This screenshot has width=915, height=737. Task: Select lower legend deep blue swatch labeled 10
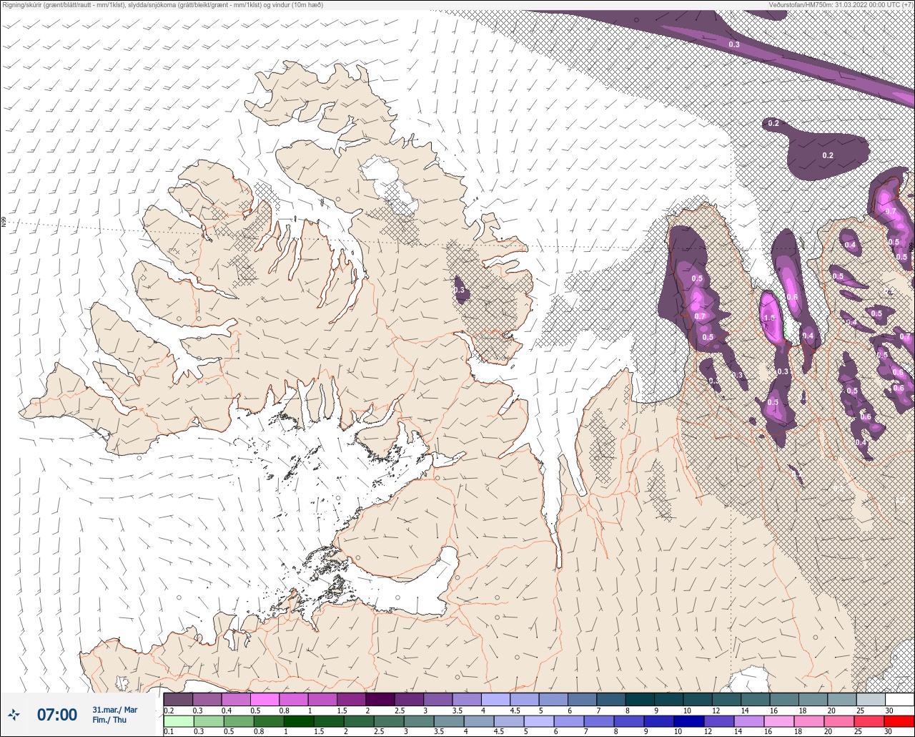click(x=689, y=721)
